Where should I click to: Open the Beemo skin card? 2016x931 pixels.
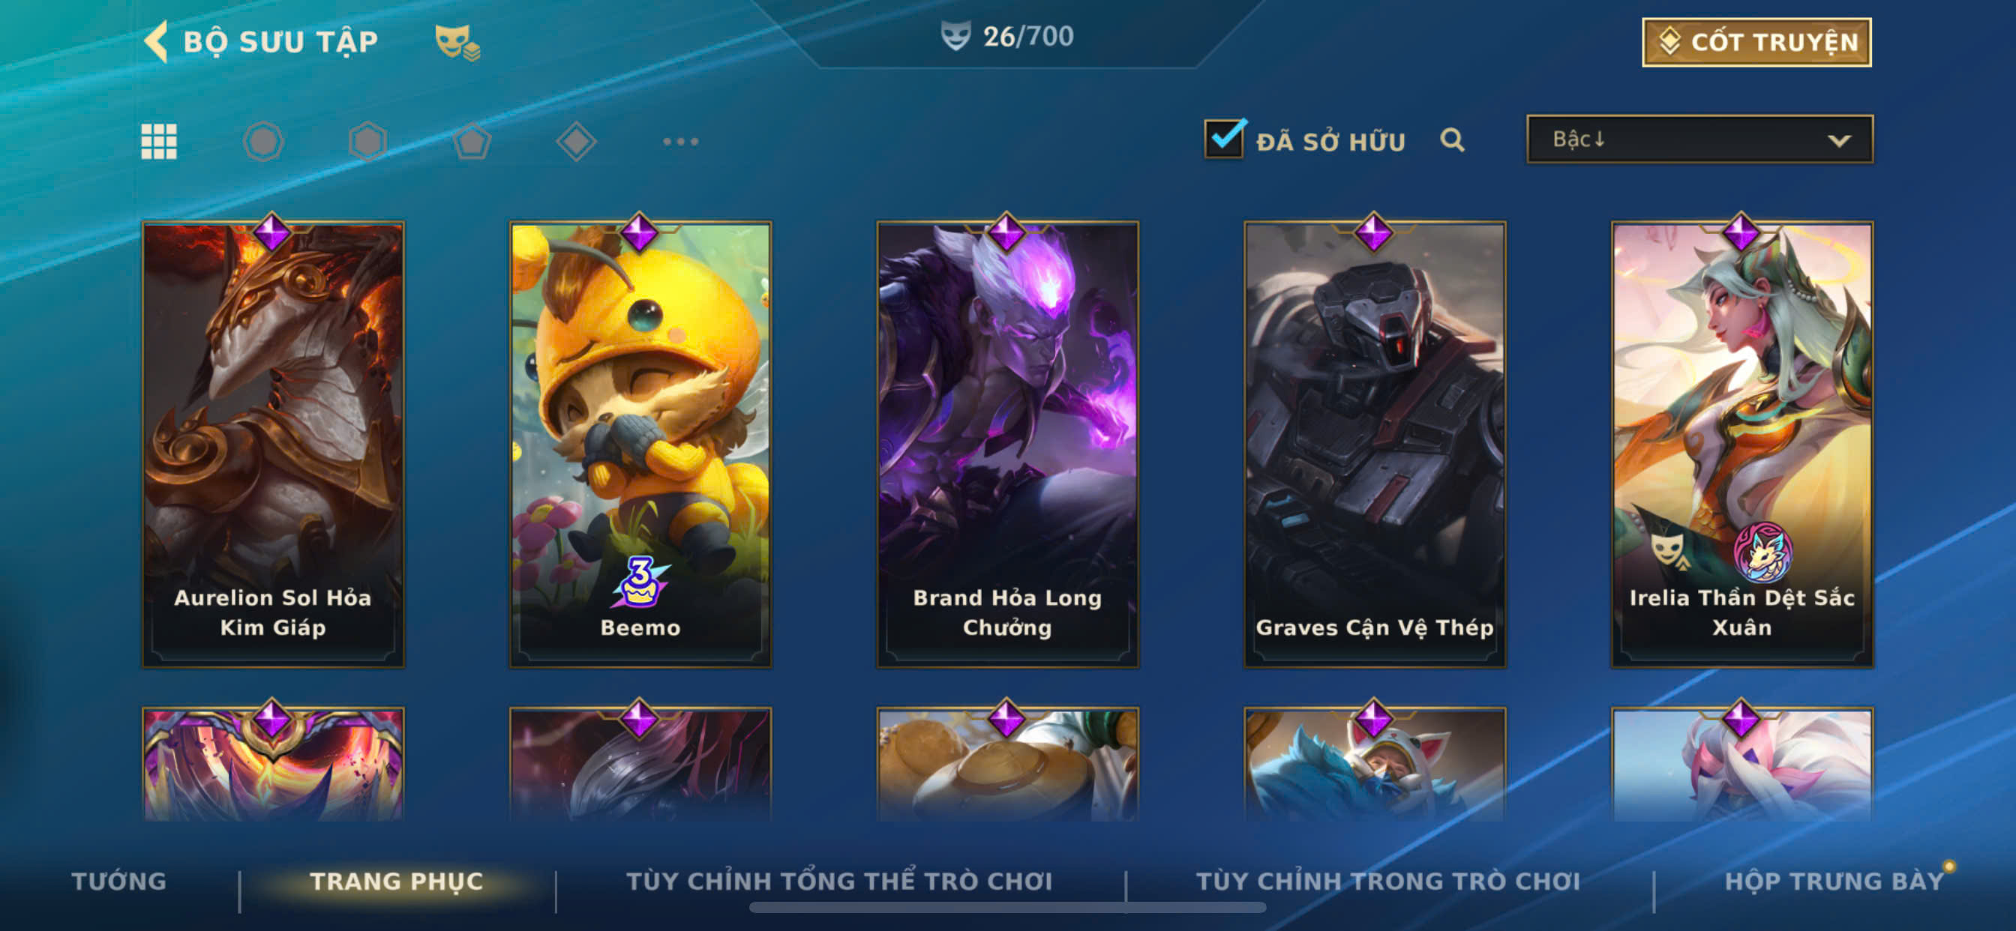640,444
